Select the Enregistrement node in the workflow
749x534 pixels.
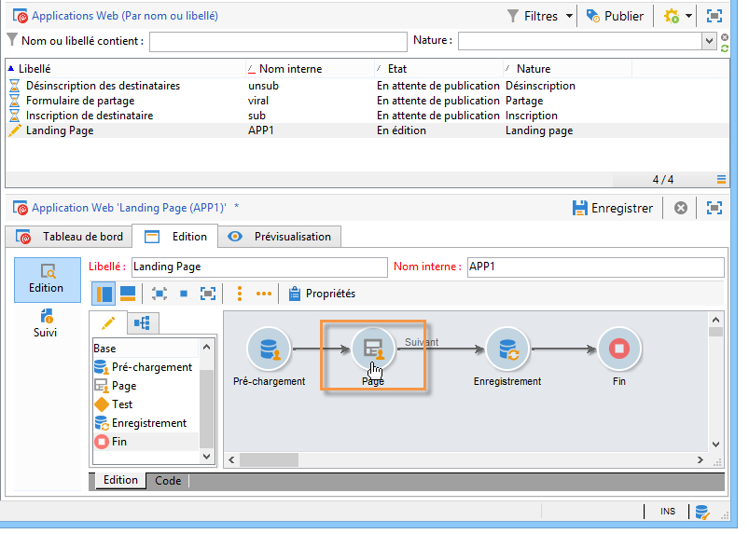tap(507, 350)
